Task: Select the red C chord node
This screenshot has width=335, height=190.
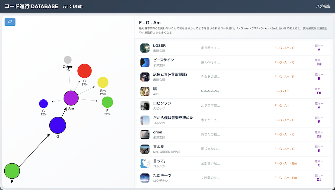Action: (84, 71)
